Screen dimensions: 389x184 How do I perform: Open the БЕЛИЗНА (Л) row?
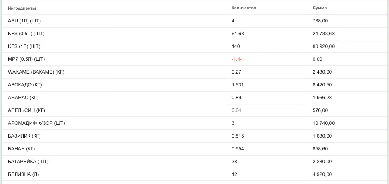(x=195, y=174)
